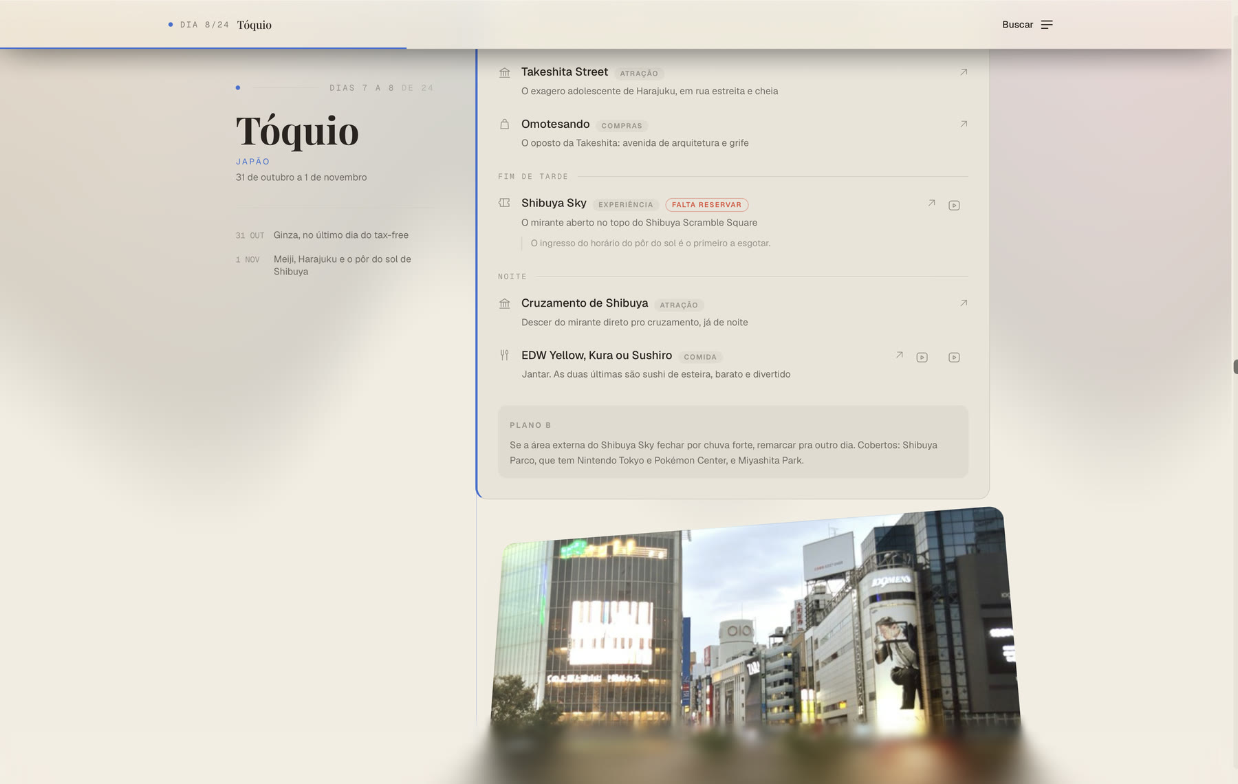Image resolution: width=1238 pixels, height=784 pixels.
Task: Open Cruzamento de Shibuya link arrow
Action: 964,303
